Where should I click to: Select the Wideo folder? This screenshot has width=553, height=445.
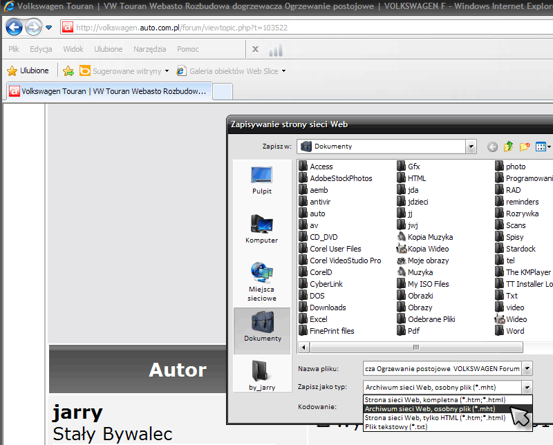[511, 319]
